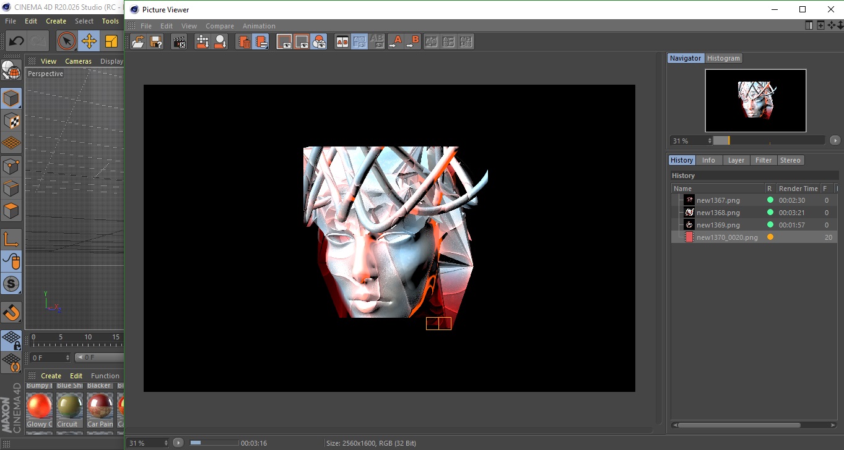
Task: Open View menu in Picture Viewer
Action: click(x=189, y=26)
